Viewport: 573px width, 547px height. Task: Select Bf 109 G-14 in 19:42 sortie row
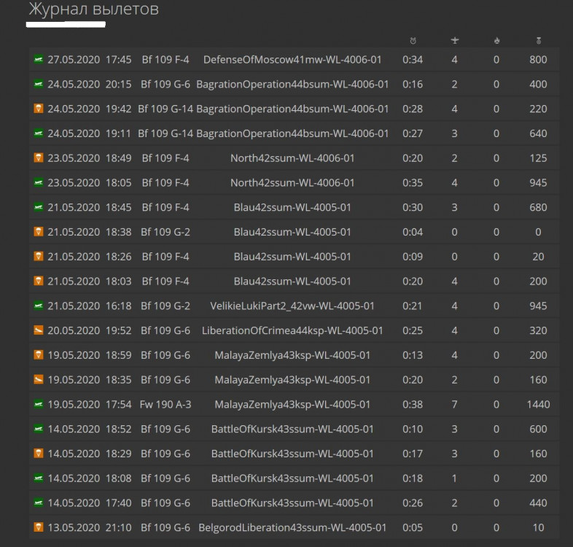coord(165,109)
